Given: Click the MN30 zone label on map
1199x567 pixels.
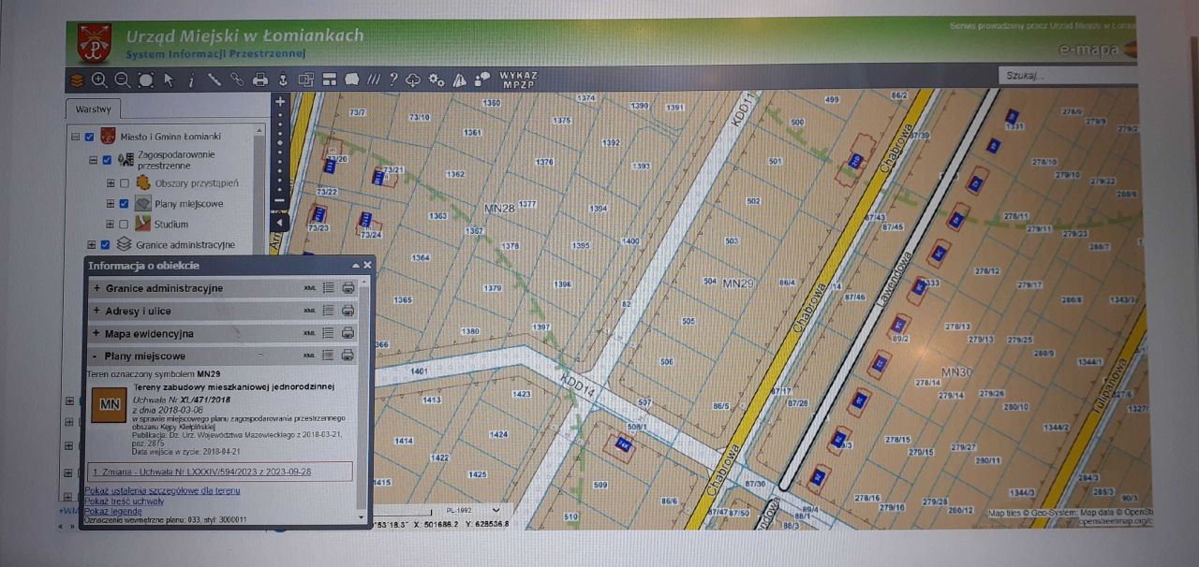Looking at the screenshot, I should [958, 372].
